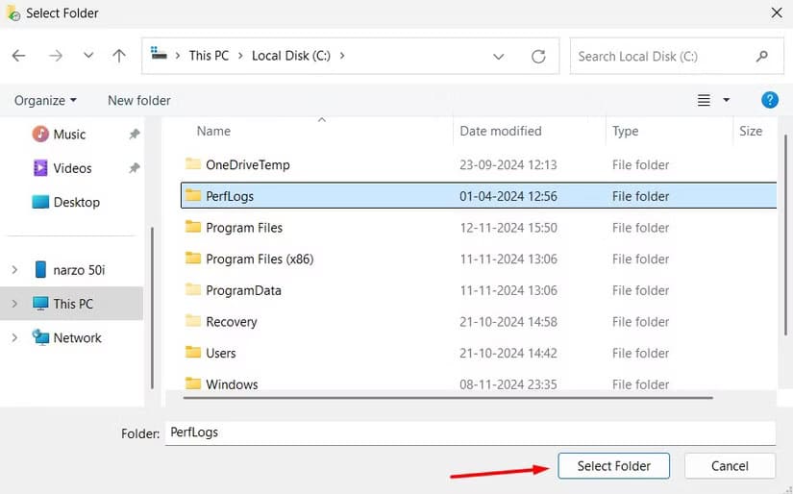793x494 pixels.
Task: Select Network in the sidebar
Action: 78,337
